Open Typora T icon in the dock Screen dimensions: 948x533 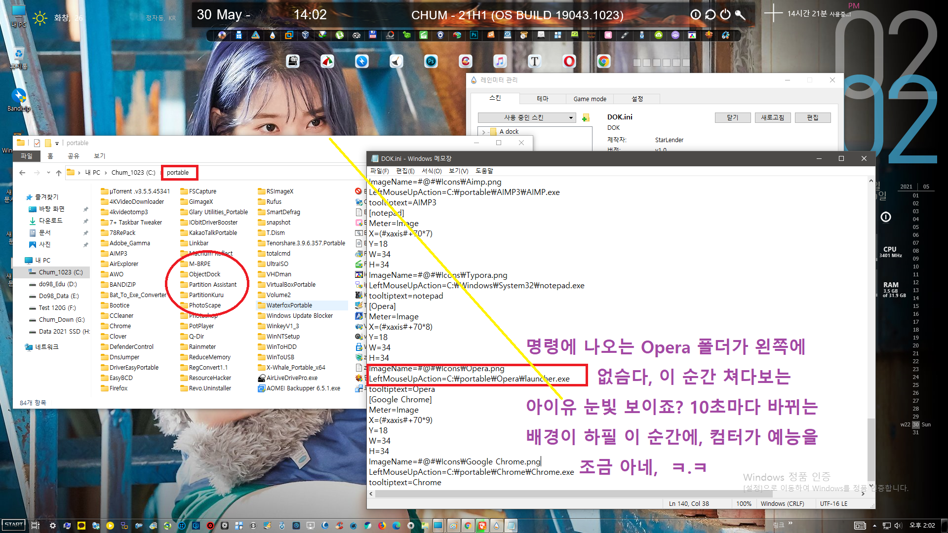click(534, 61)
